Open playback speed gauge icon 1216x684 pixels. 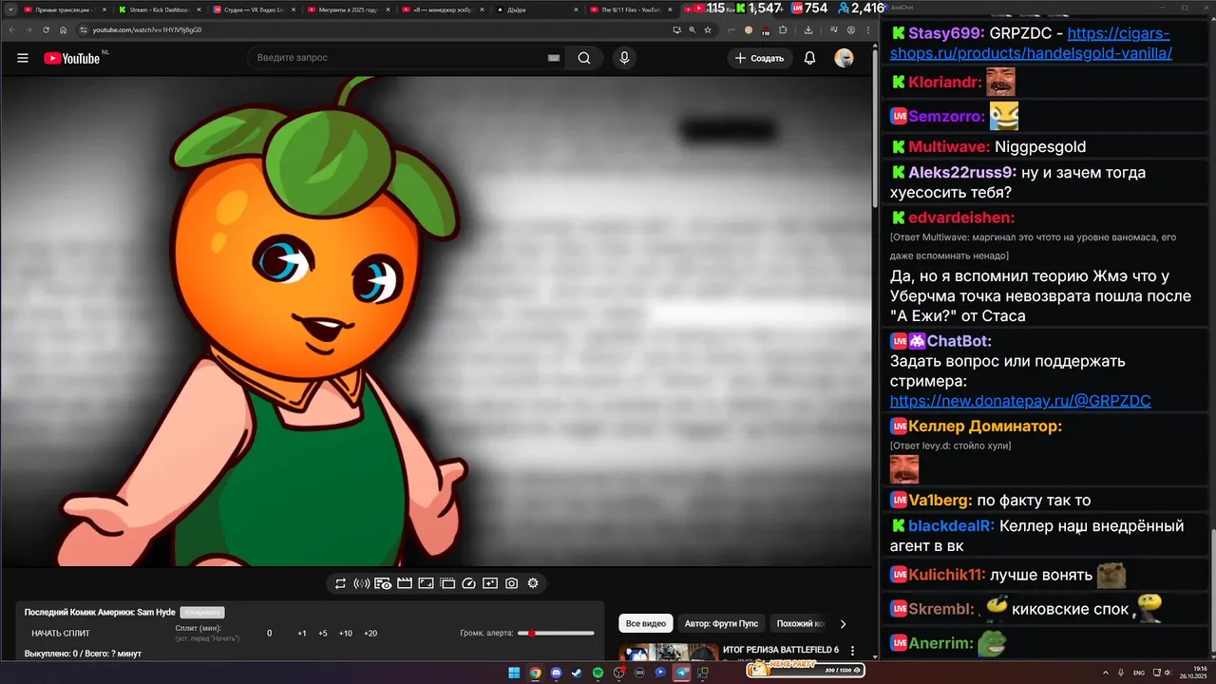click(x=468, y=583)
